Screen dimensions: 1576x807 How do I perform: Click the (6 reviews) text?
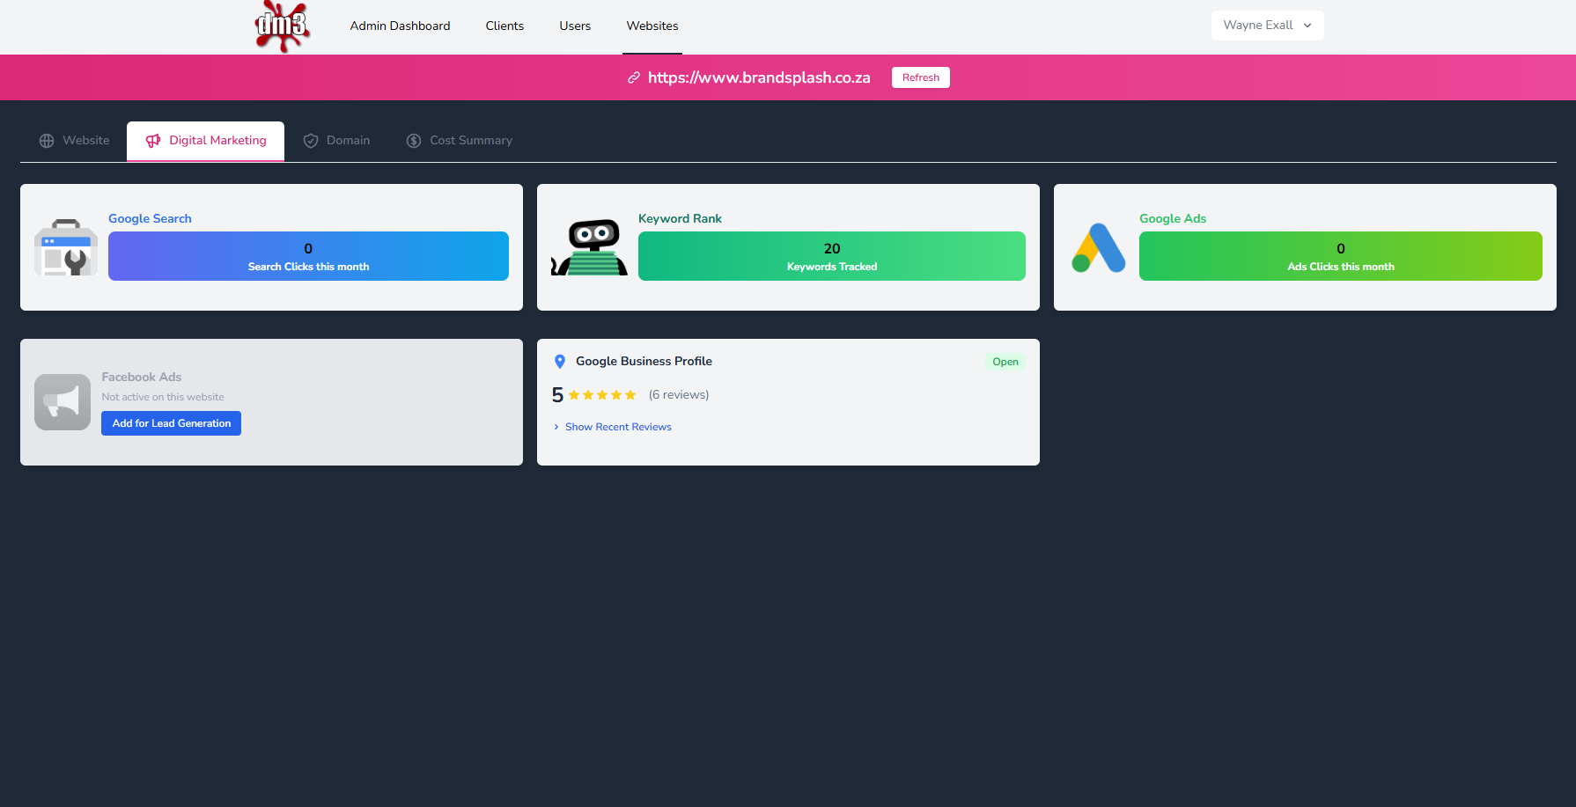coord(679,395)
